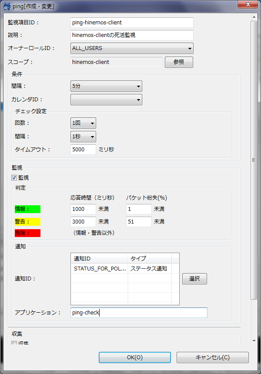Open the 回数 dropdown showing 1回

pyautogui.click(x=83, y=123)
